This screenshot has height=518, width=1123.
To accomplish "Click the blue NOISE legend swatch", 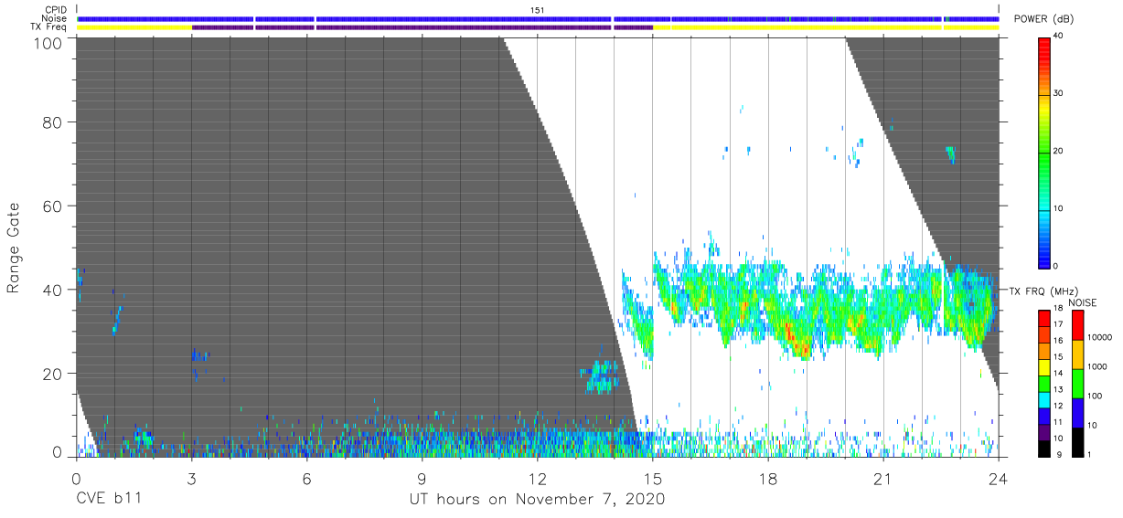I will point(1077,413).
